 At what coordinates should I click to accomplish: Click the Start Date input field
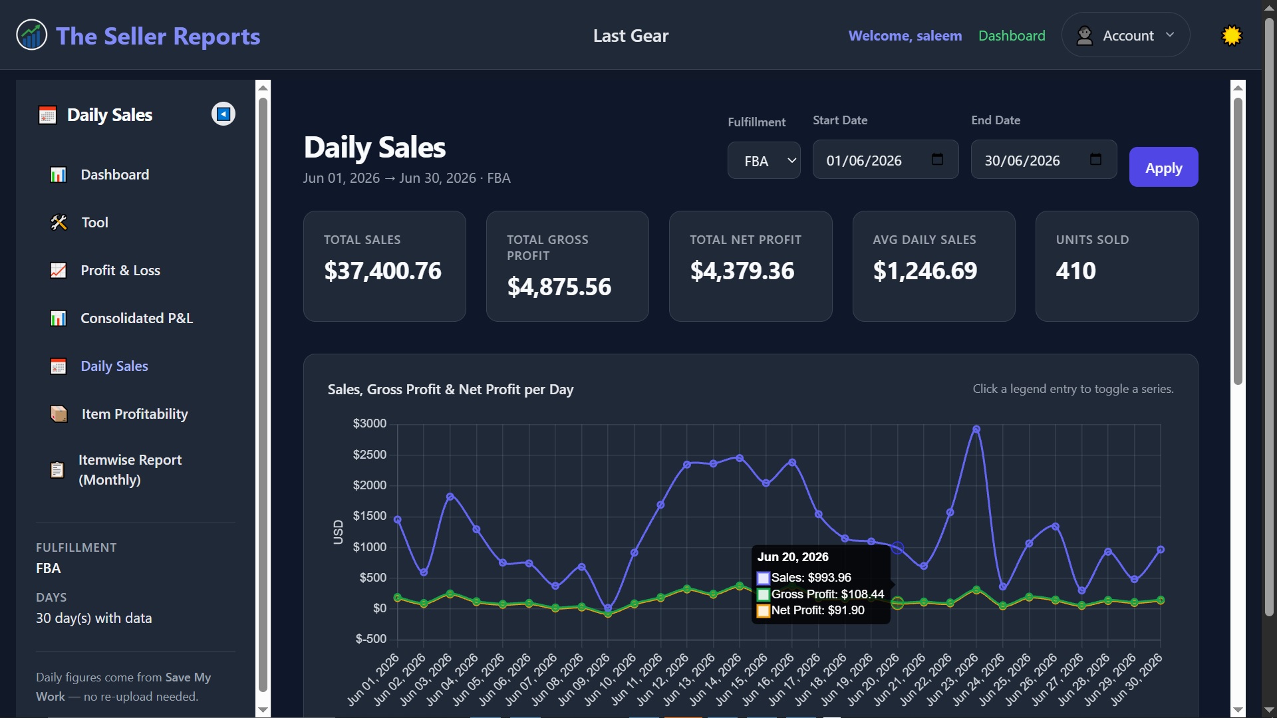tap(885, 159)
